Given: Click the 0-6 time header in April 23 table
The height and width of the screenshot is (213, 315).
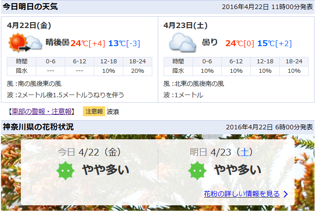Looking at the screenshot, I should (207, 62).
